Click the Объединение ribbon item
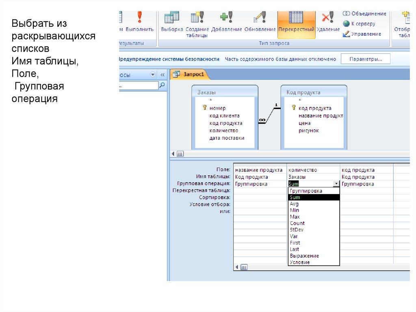This screenshot has width=416, height=312. pyautogui.click(x=364, y=14)
